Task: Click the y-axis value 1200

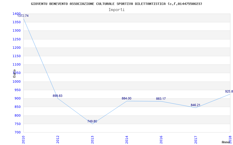Action: pos(17,48)
